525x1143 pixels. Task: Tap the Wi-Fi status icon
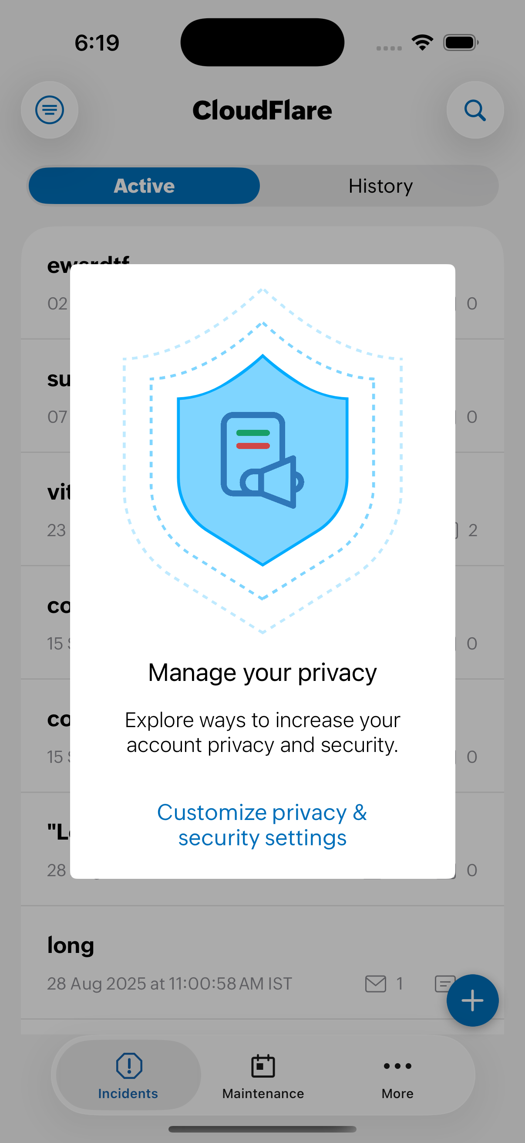click(422, 43)
